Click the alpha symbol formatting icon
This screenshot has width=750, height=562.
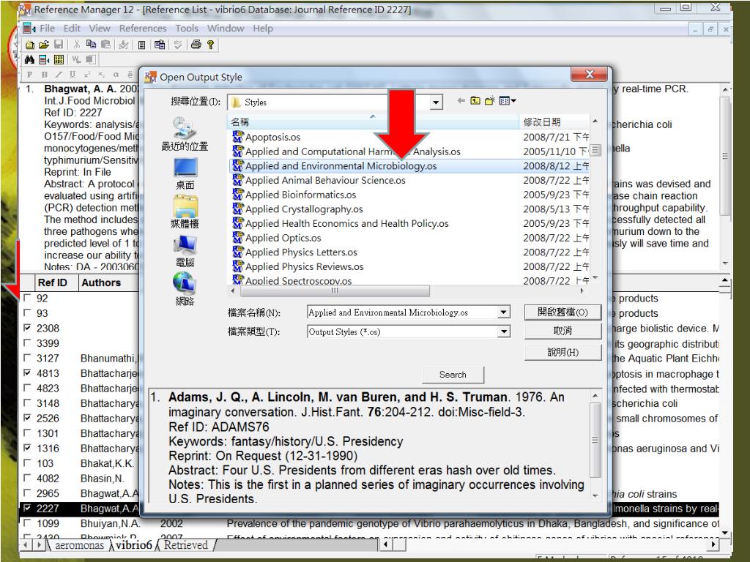(x=116, y=75)
